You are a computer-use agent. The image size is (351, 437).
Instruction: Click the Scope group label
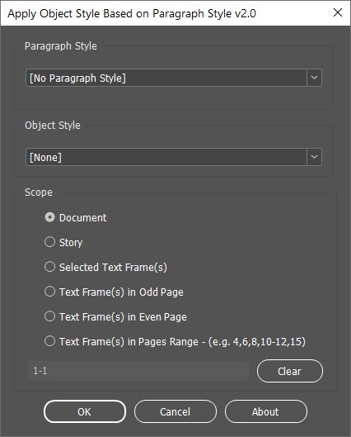point(39,192)
